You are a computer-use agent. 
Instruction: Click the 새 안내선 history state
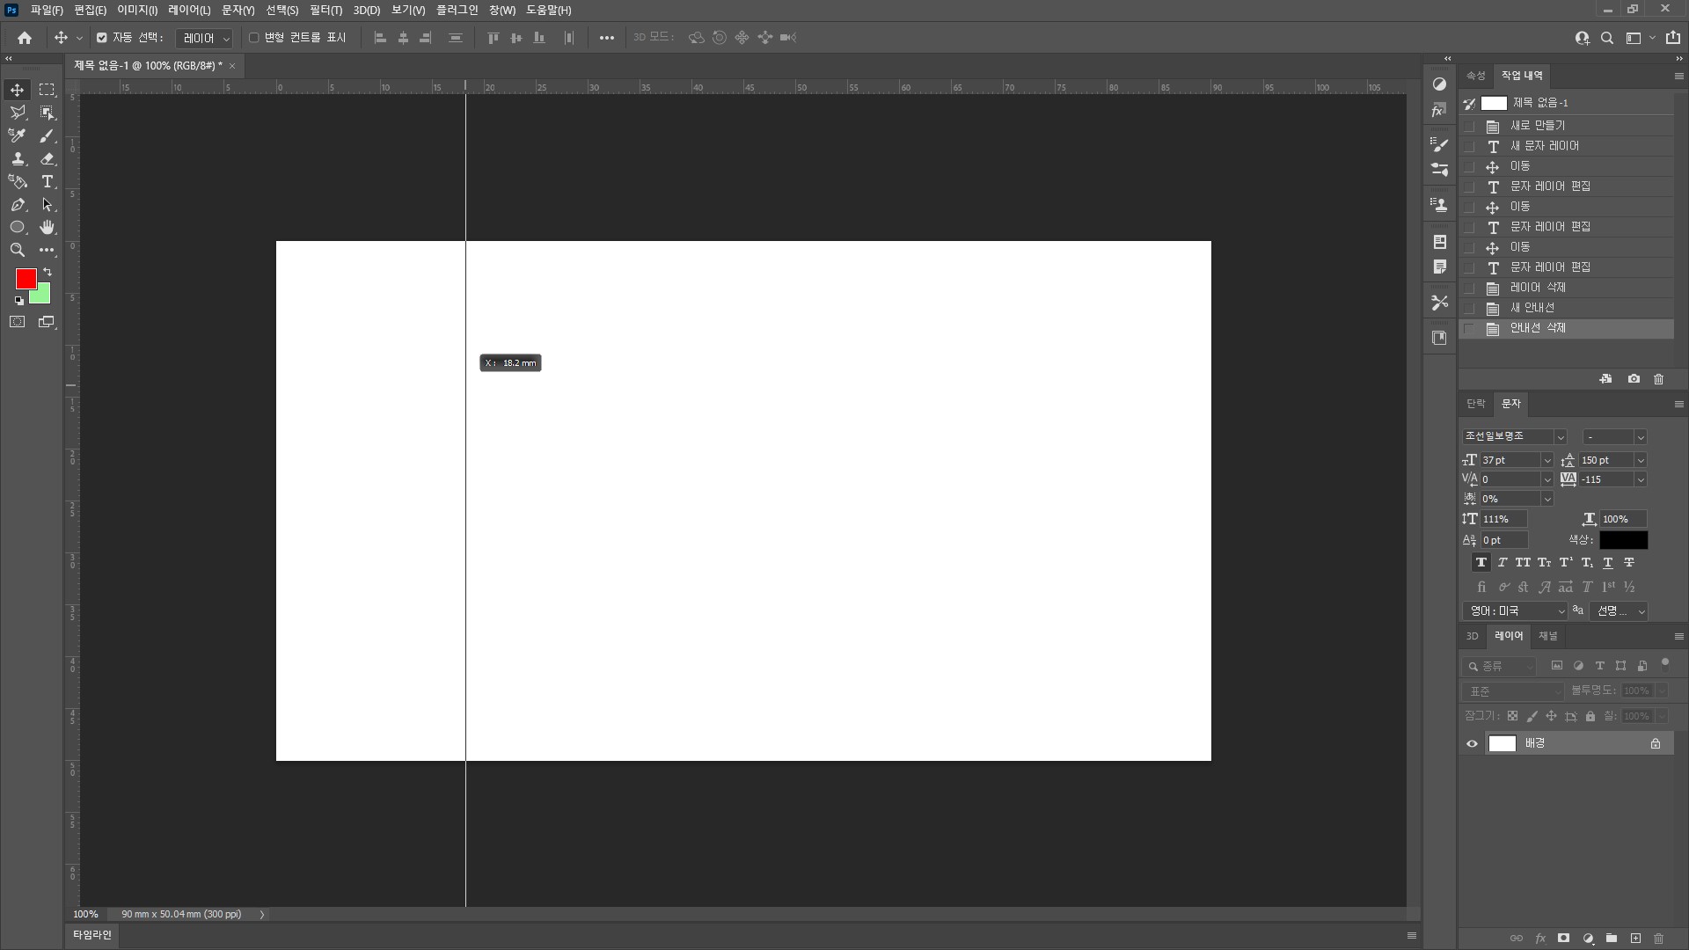pyautogui.click(x=1532, y=308)
